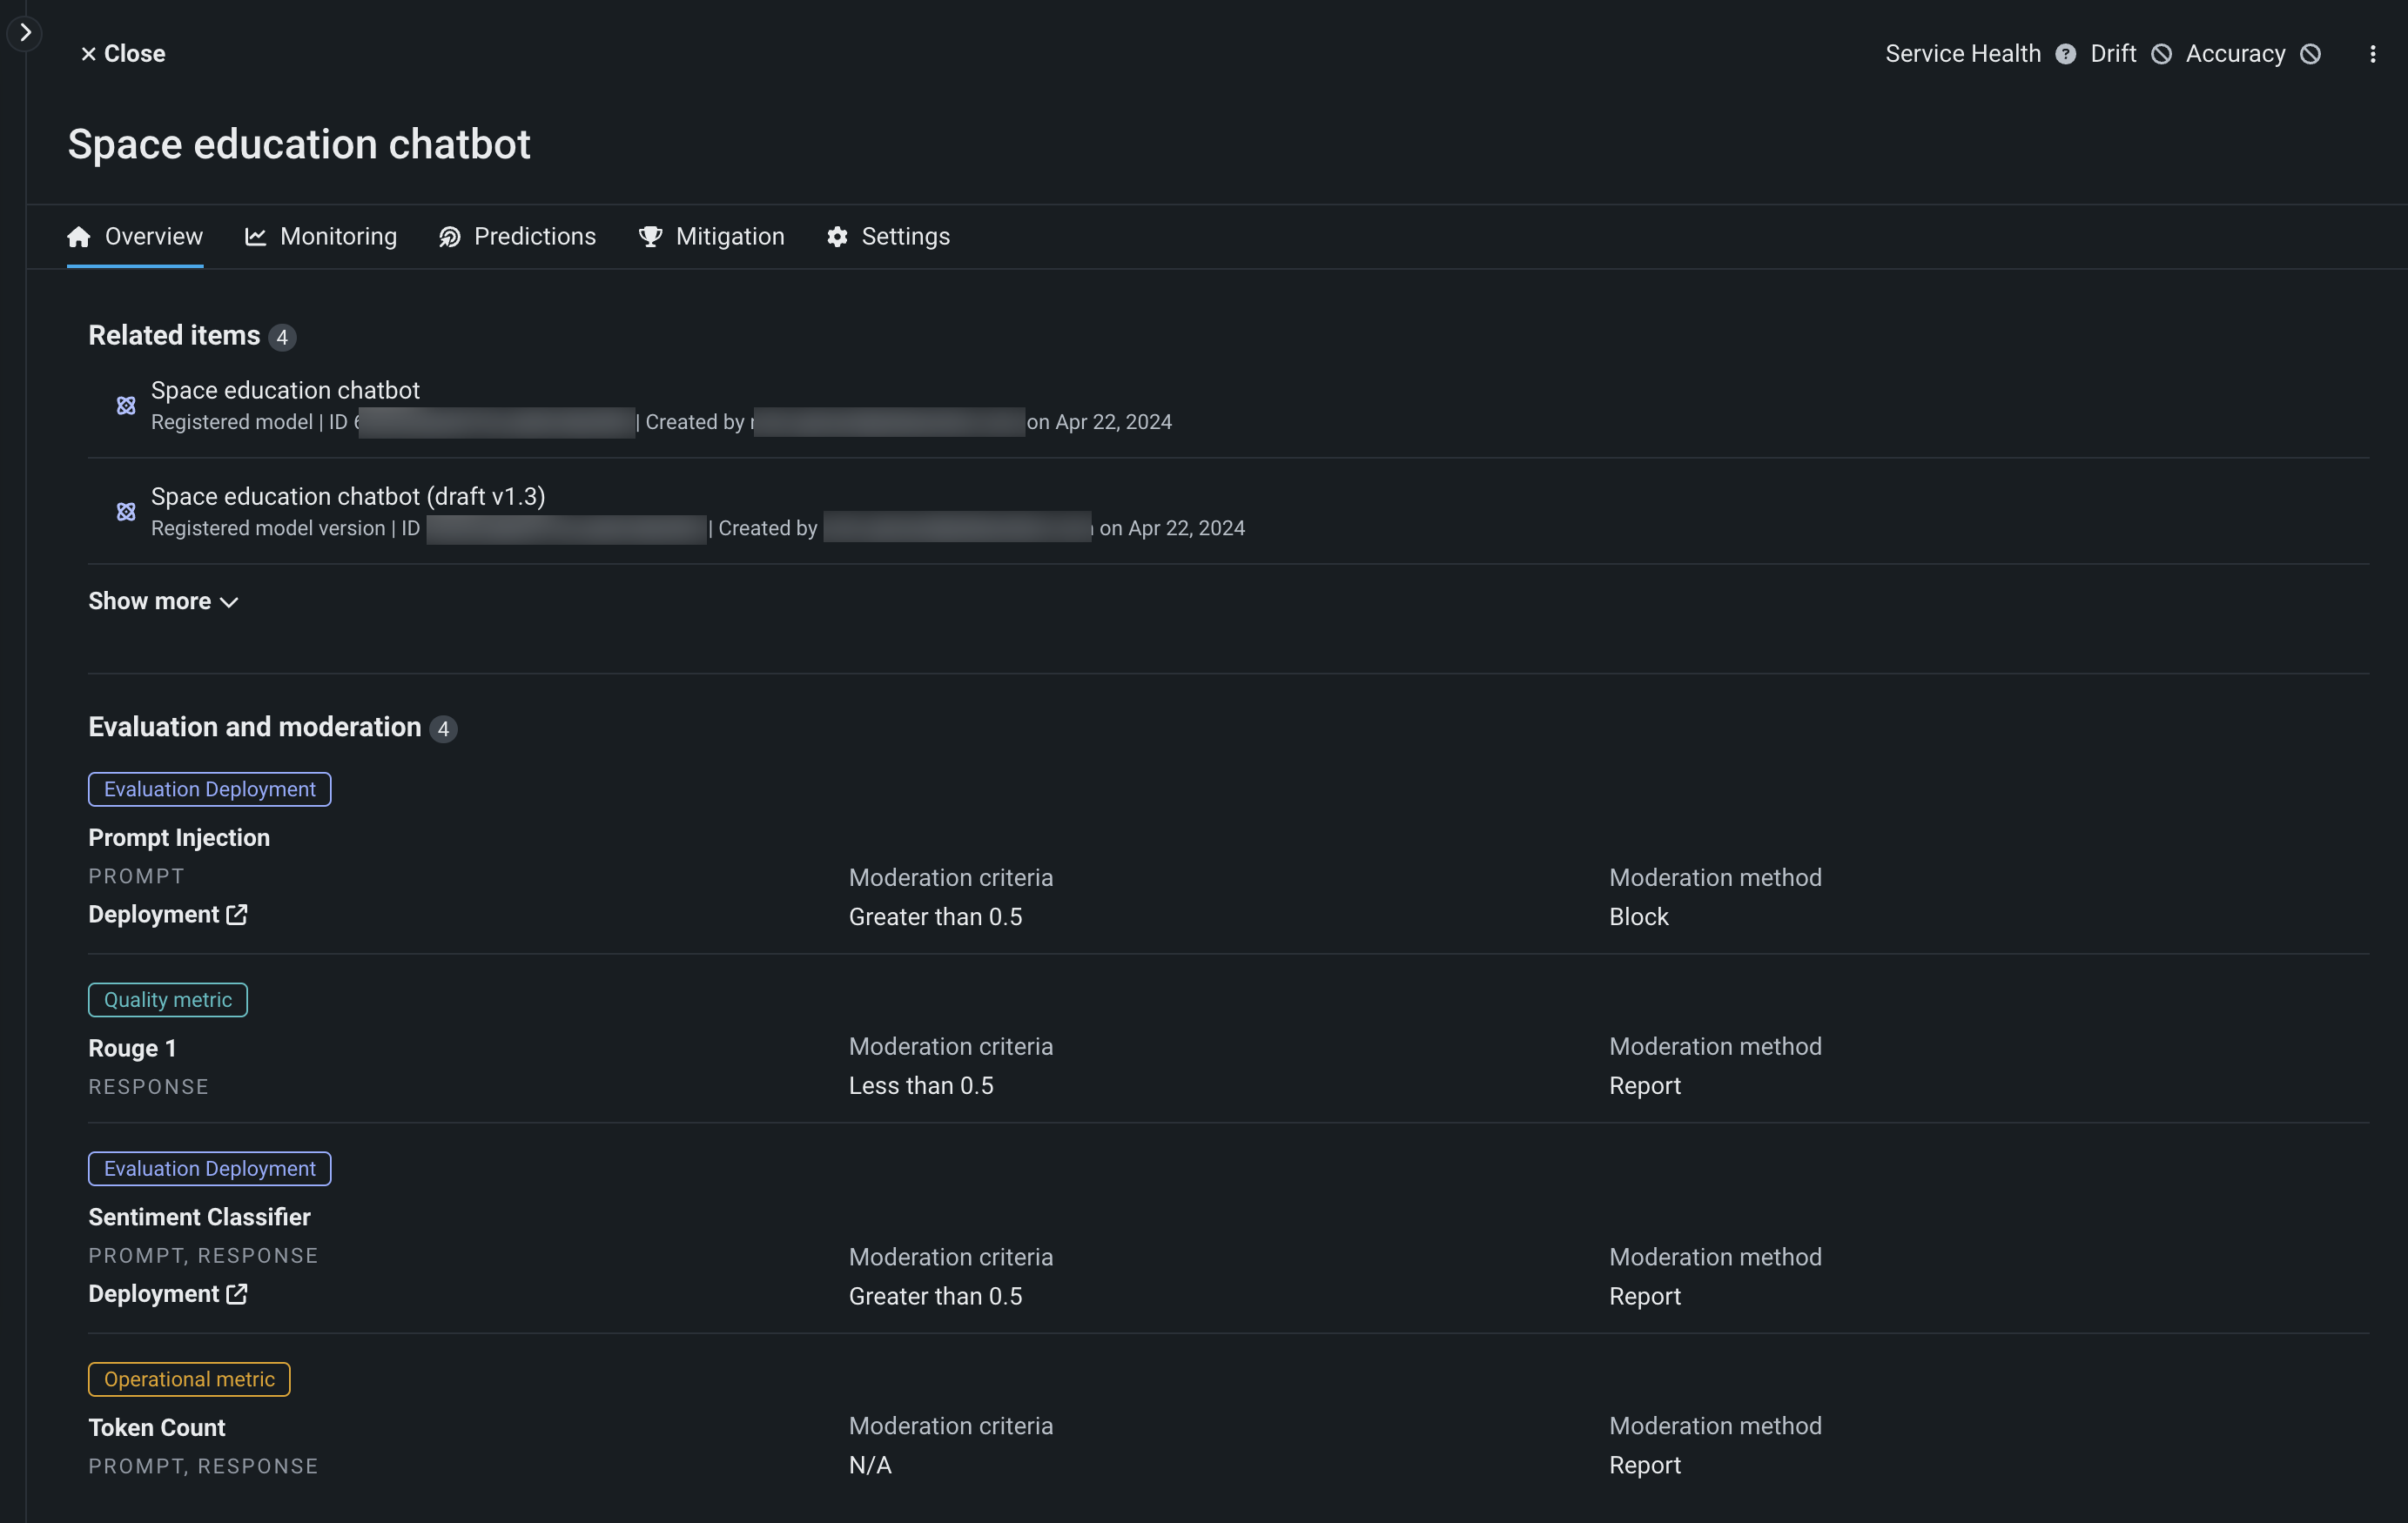Open Space education chatbot (draft v1.3) version

coord(348,496)
